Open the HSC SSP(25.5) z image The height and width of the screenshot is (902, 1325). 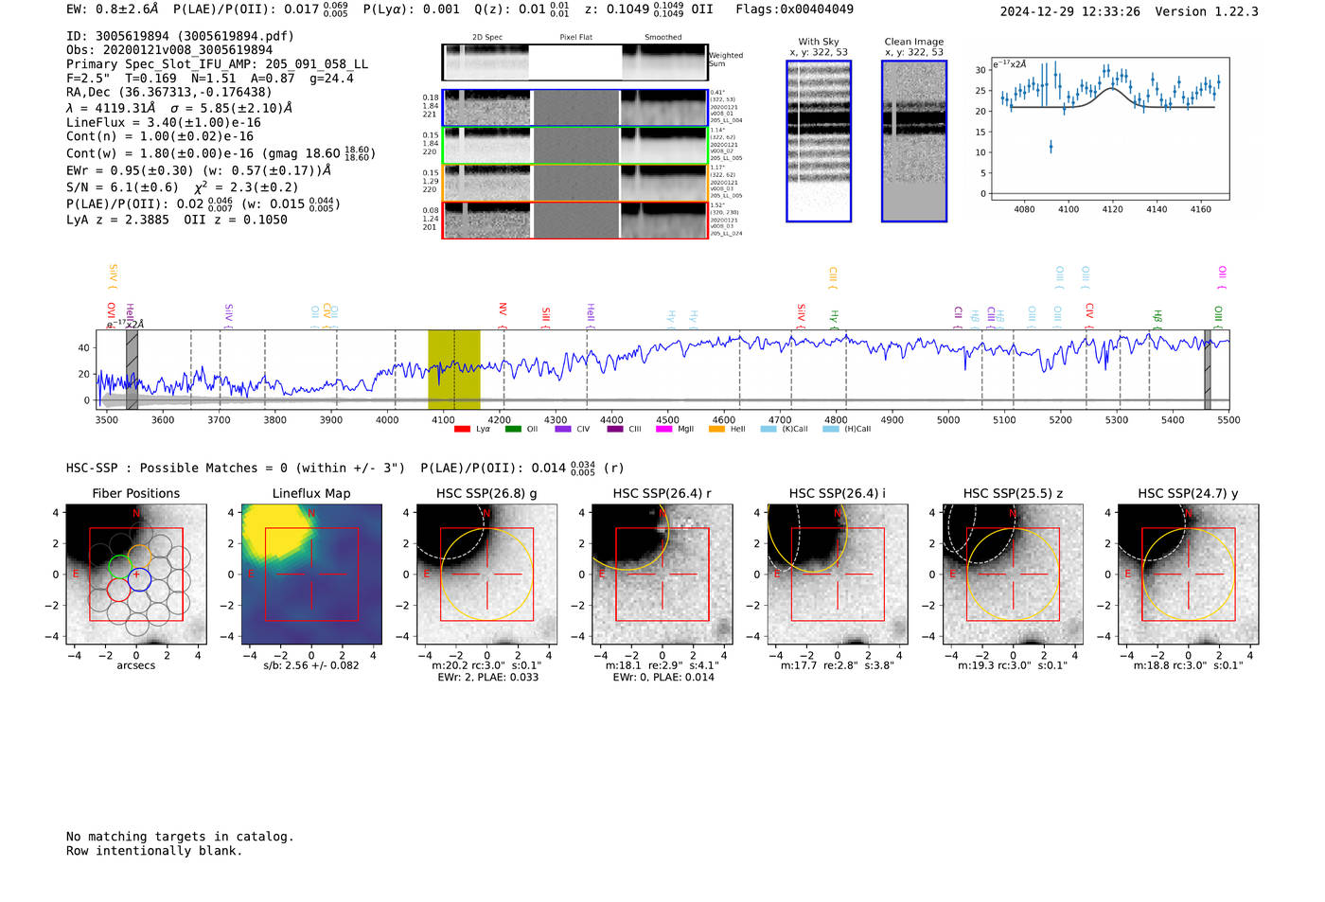click(1014, 575)
